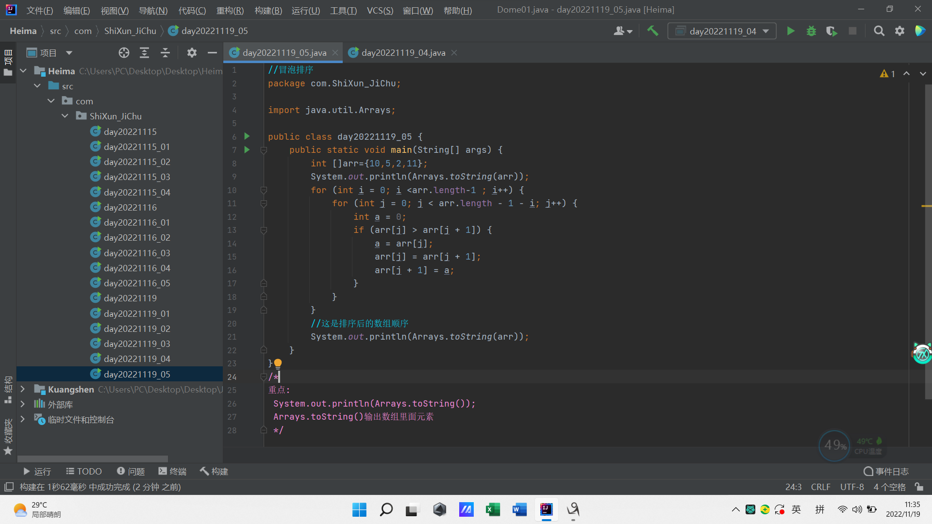
Task: Collapse all in project panel
Action: coord(165,53)
